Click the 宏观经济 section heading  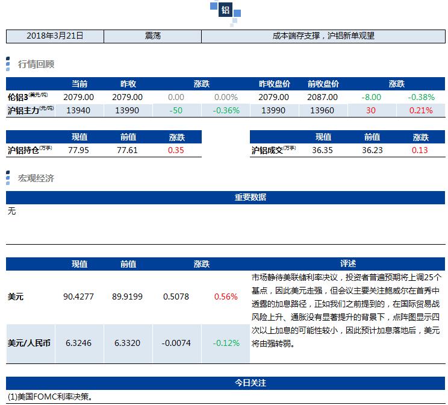point(36,178)
